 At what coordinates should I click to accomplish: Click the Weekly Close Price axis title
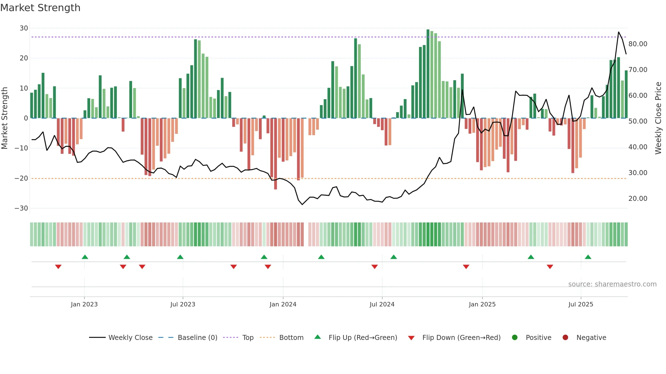tap(658, 118)
